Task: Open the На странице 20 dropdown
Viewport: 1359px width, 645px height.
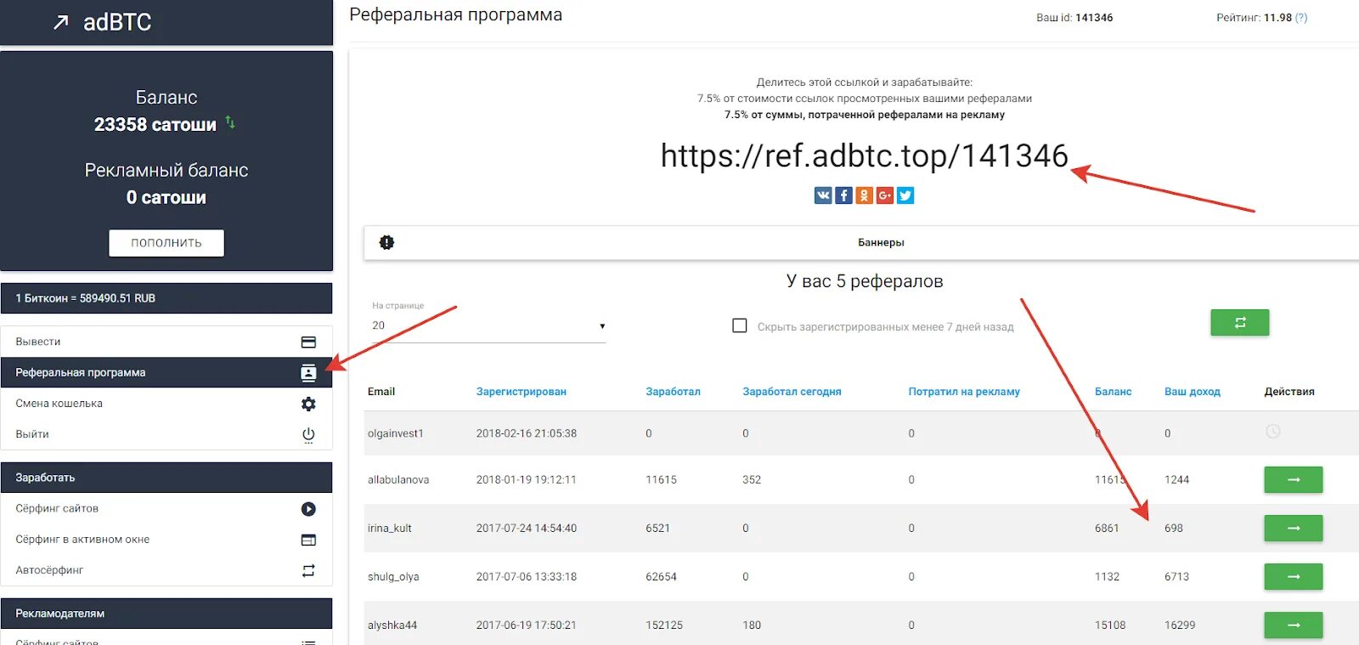Action: 488,325
